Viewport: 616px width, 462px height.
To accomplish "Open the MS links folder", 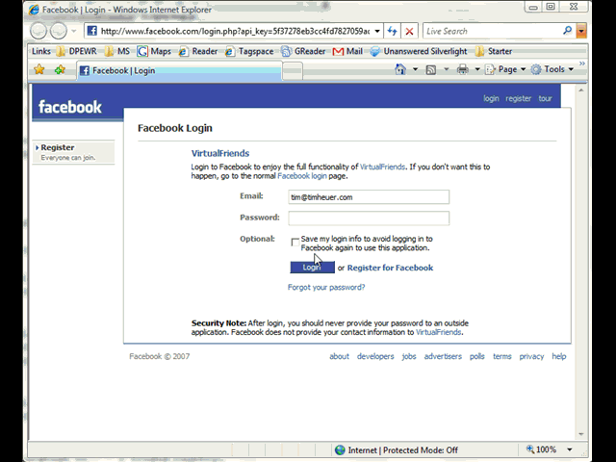I will (x=117, y=51).
